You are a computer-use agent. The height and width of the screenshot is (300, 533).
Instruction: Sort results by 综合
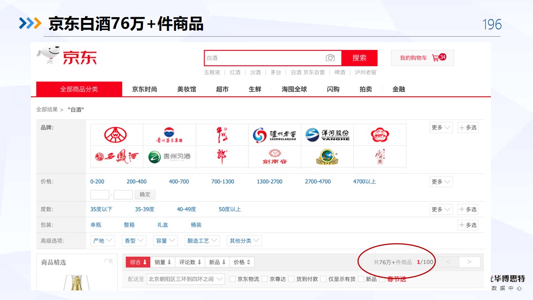pyautogui.click(x=138, y=262)
